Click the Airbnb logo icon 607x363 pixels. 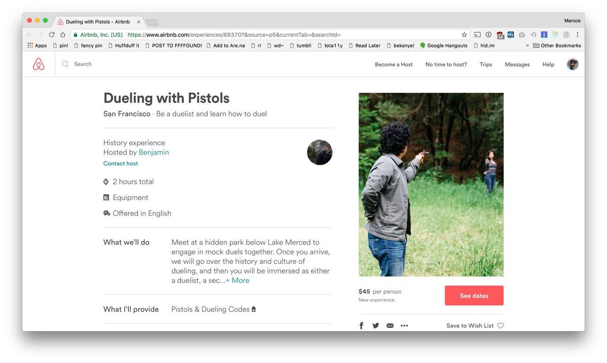click(x=38, y=64)
